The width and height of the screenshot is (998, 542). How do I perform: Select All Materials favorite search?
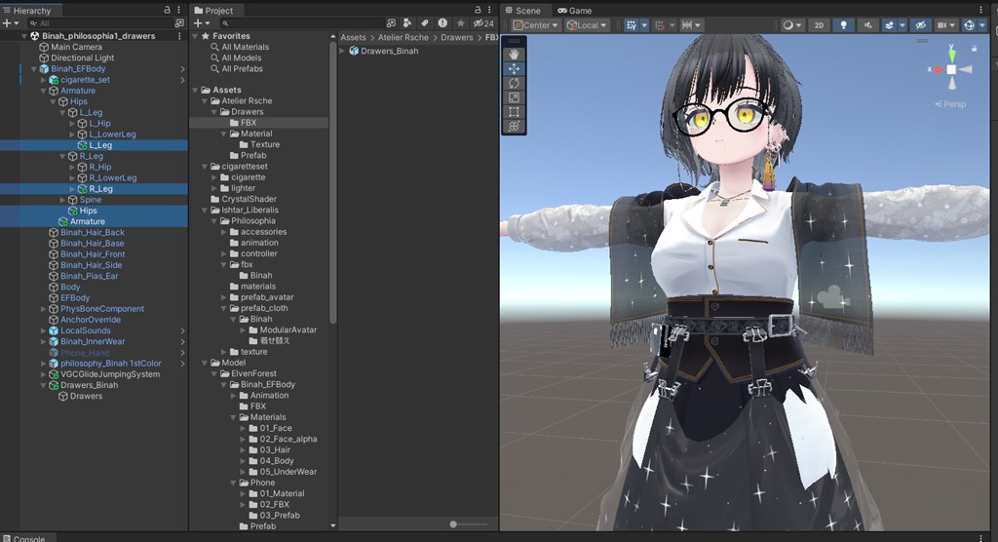click(245, 47)
